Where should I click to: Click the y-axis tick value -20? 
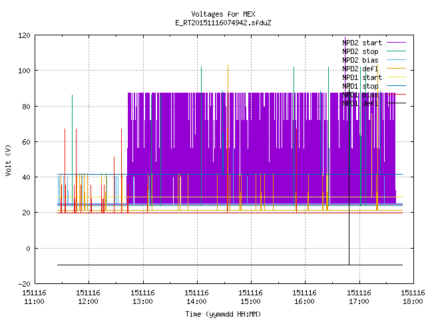click(x=24, y=284)
